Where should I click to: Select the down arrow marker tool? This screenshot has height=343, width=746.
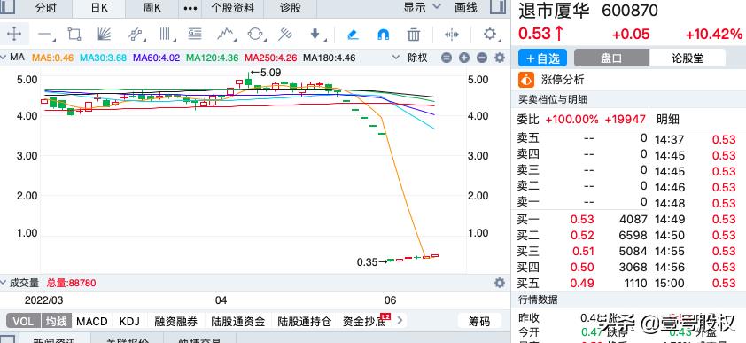click(315, 34)
